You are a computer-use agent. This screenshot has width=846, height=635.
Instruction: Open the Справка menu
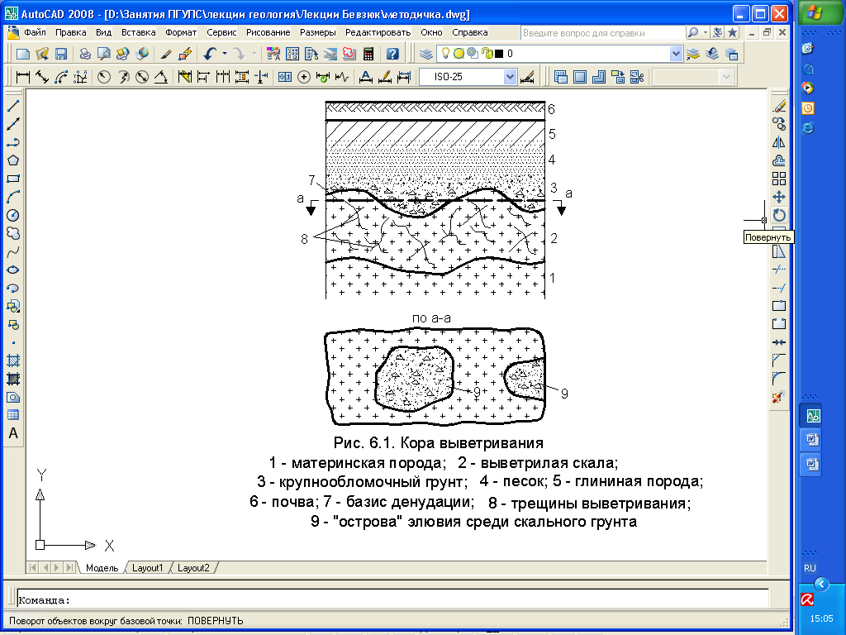click(x=470, y=32)
